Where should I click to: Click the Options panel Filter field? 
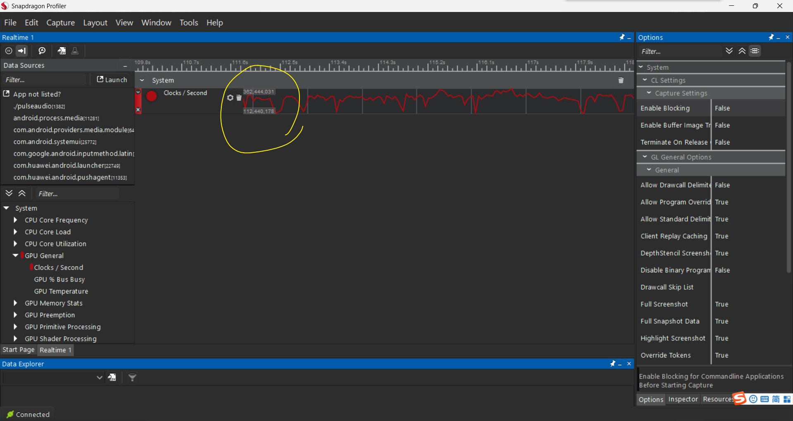point(679,51)
